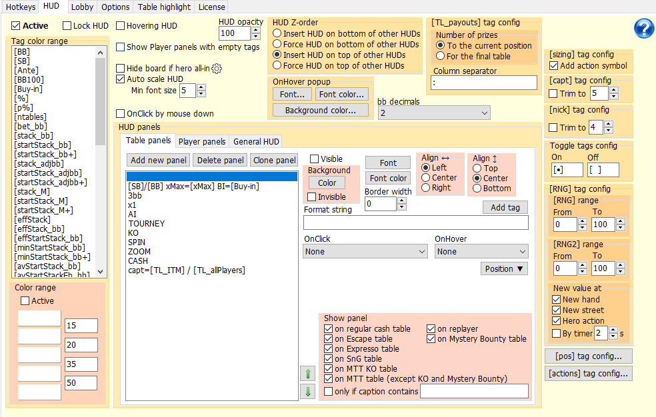Switch to the Lobby tab
The height and width of the screenshot is (417, 656).
(x=82, y=7)
